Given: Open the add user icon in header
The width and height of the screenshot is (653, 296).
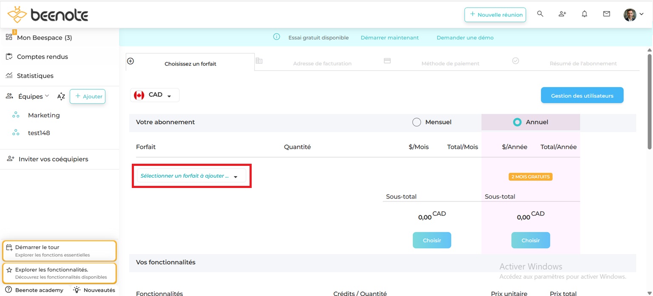Looking at the screenshot, I should [x=562, y=14].
